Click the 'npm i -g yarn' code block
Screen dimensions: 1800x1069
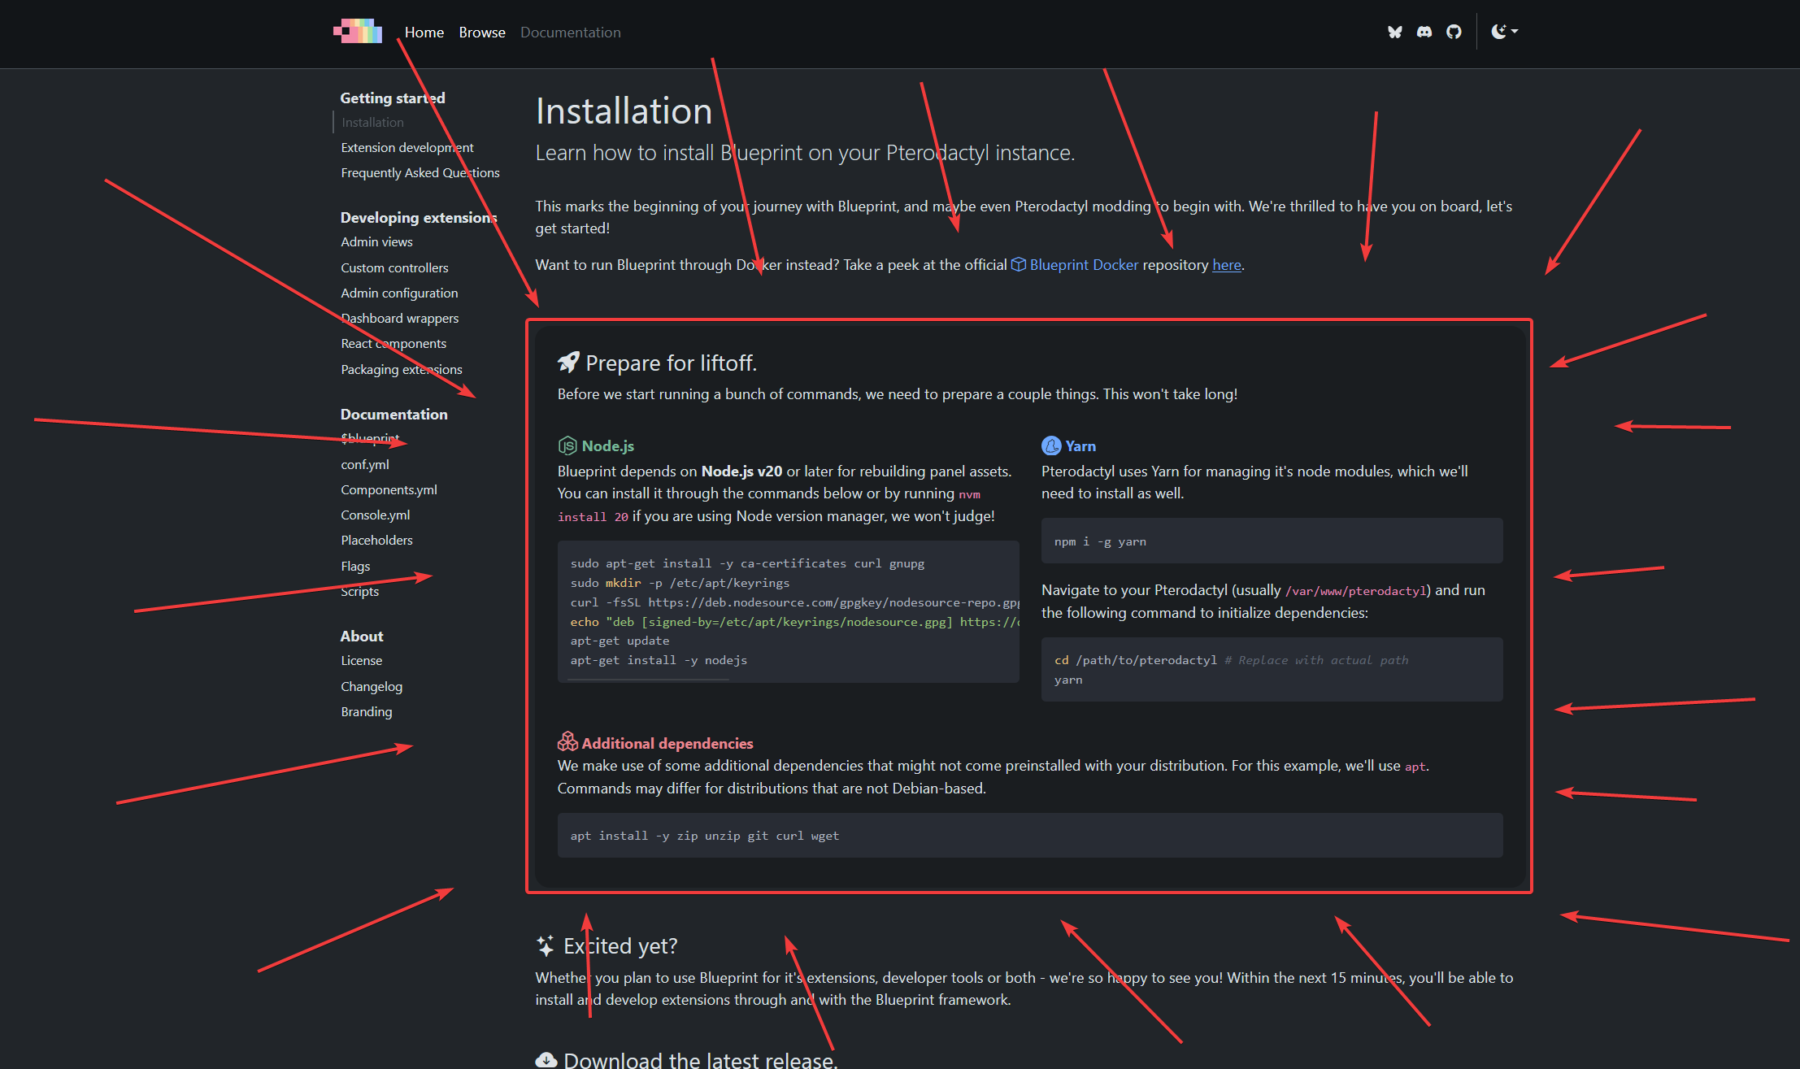click(1272, 541)
